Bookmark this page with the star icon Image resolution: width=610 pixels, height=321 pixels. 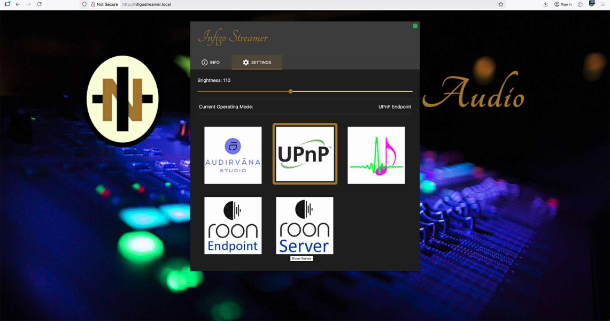click(x=500, y=4)
